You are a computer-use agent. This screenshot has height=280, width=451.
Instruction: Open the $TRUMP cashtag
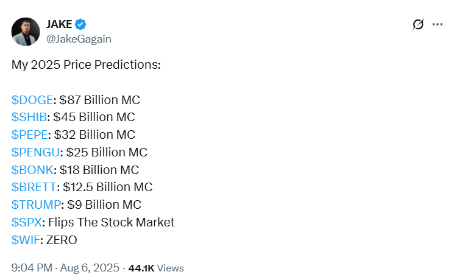click(x=35, y=205)
